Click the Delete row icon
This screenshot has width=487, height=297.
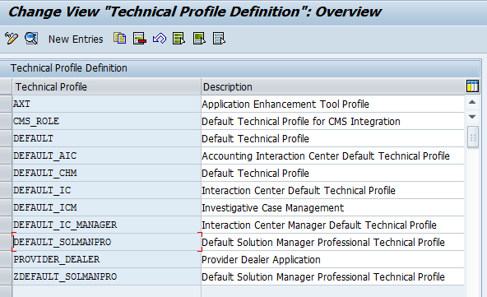pyautogui.click(x=140, y=39)
